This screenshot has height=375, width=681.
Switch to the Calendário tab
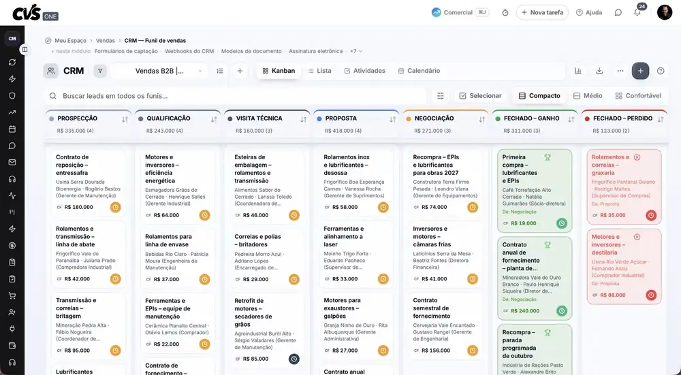click(x=419, y=71)
